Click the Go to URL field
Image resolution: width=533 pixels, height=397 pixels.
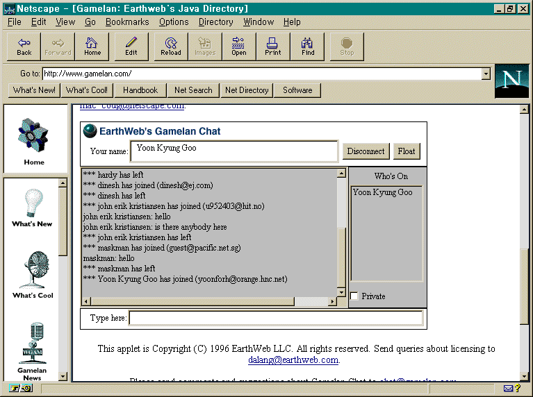262,74
